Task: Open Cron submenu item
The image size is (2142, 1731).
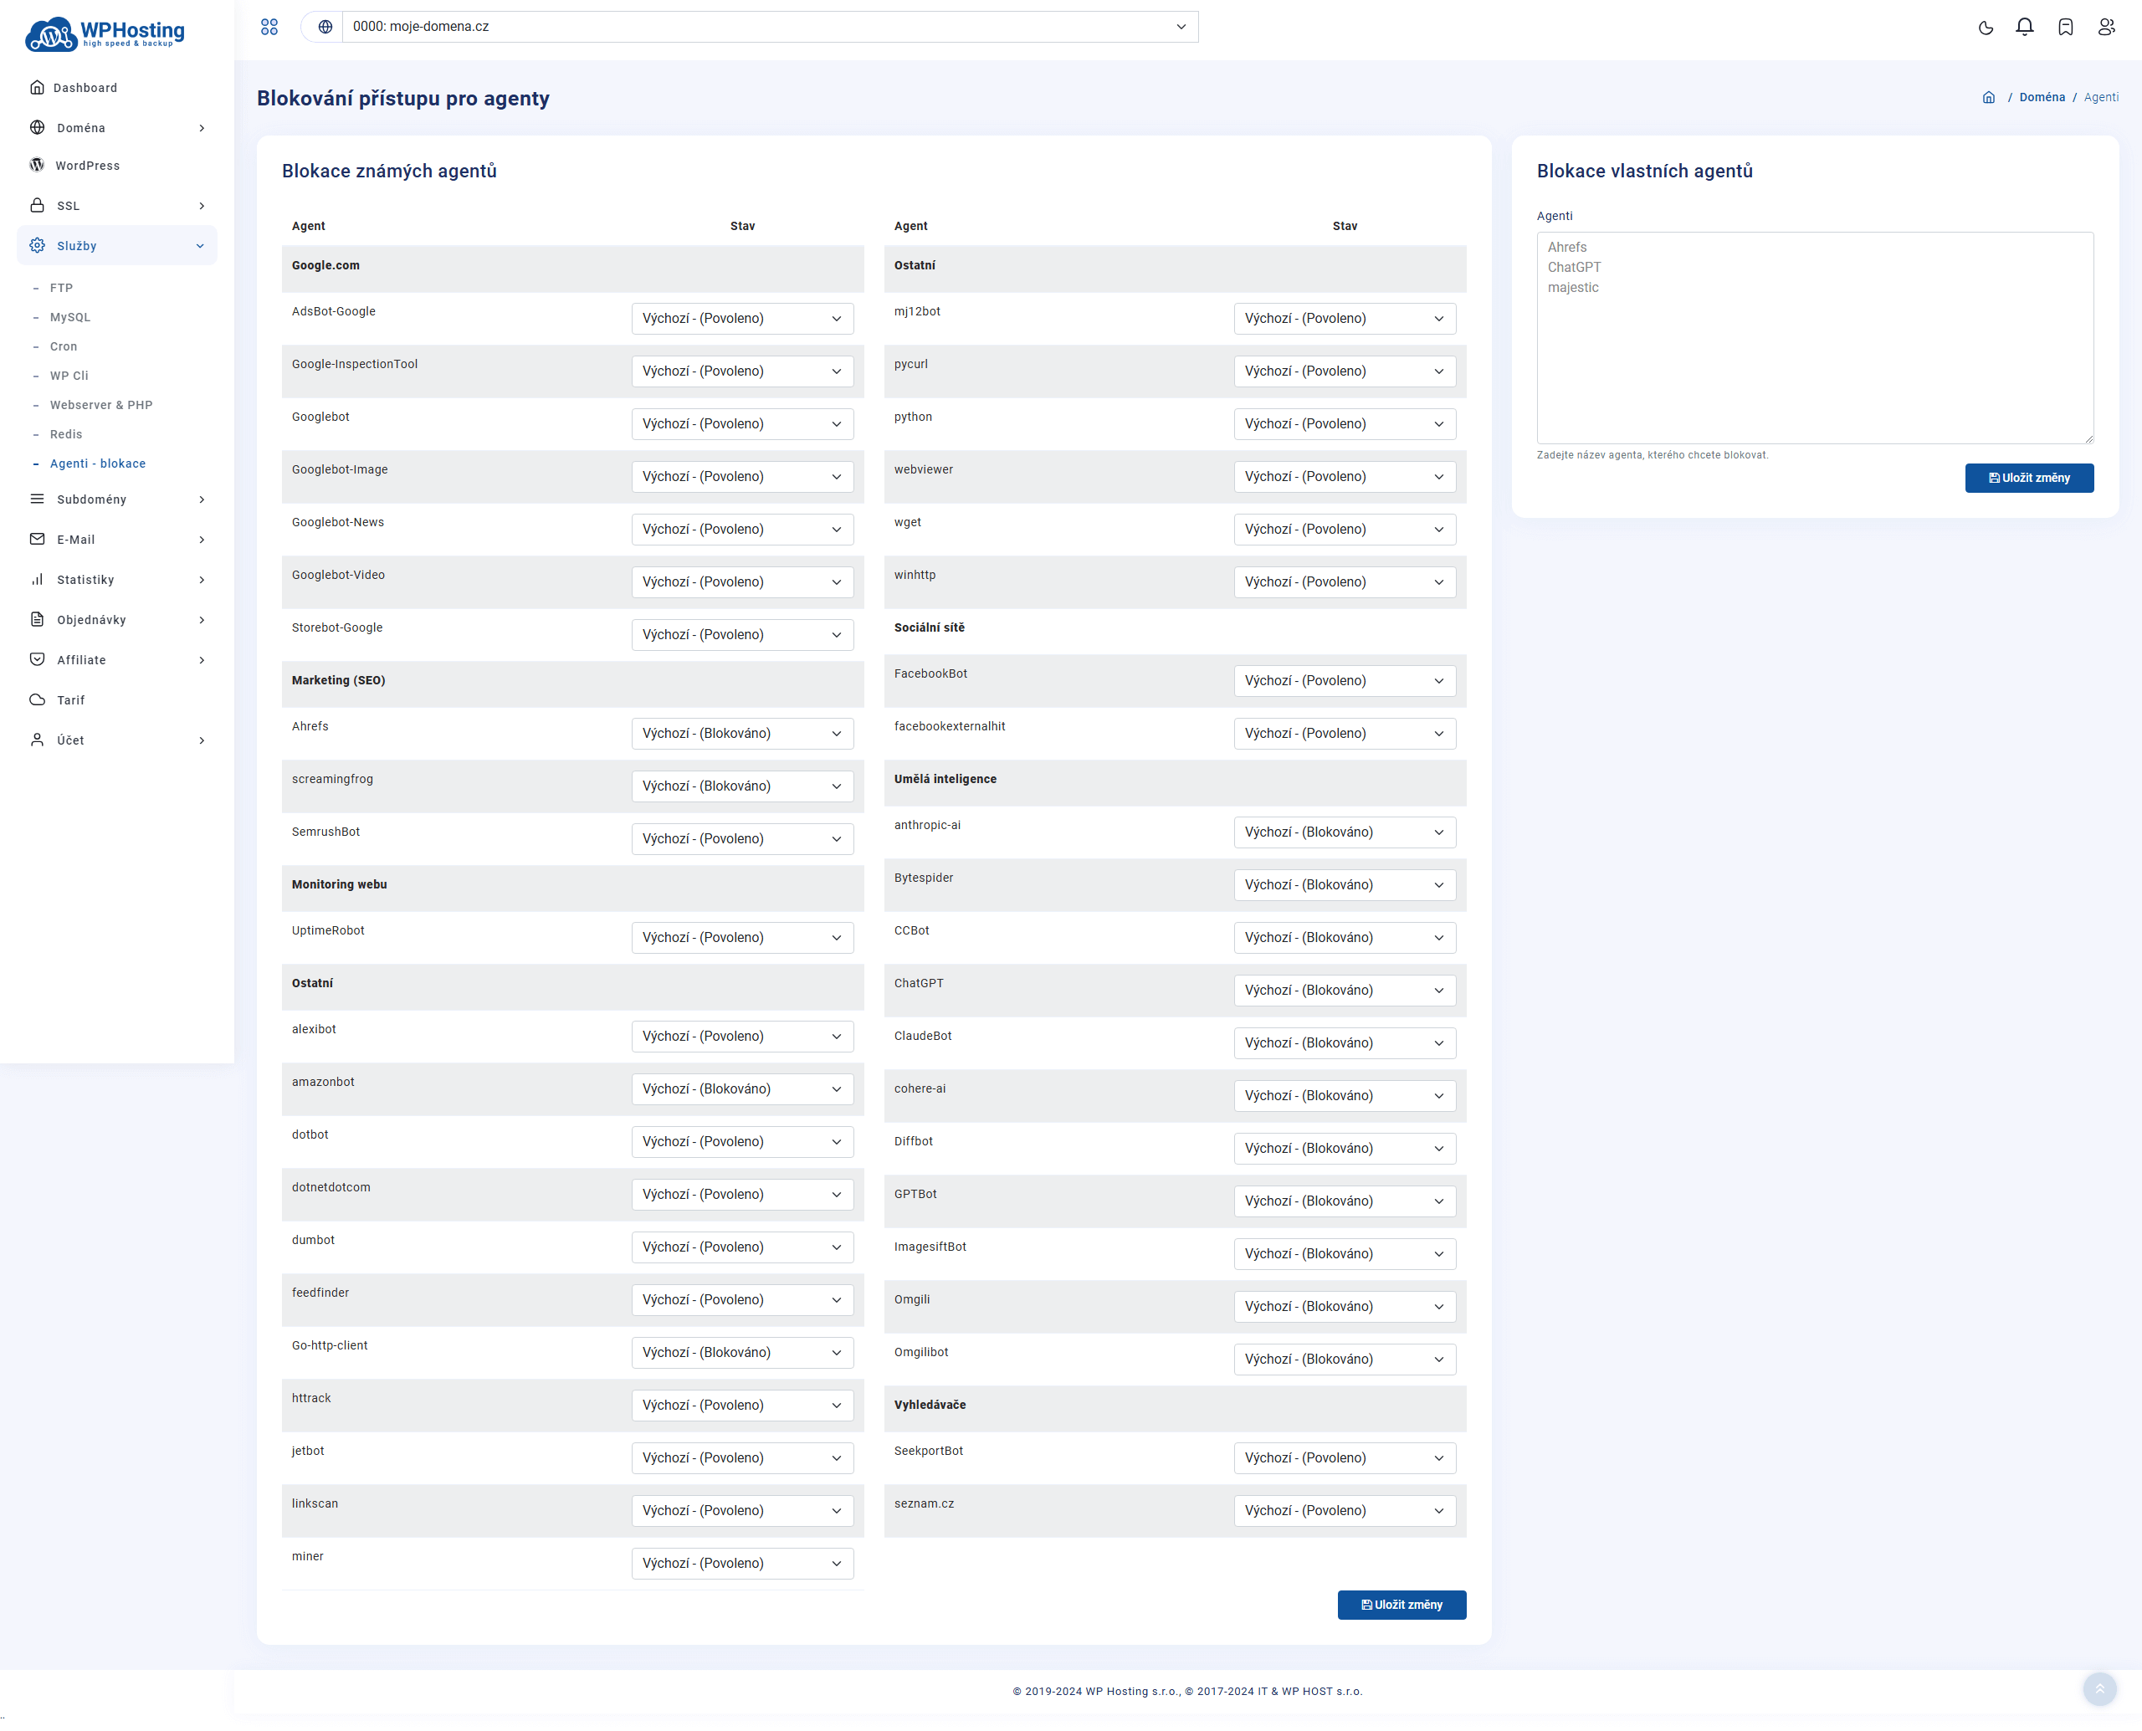Action: point(63,346)
